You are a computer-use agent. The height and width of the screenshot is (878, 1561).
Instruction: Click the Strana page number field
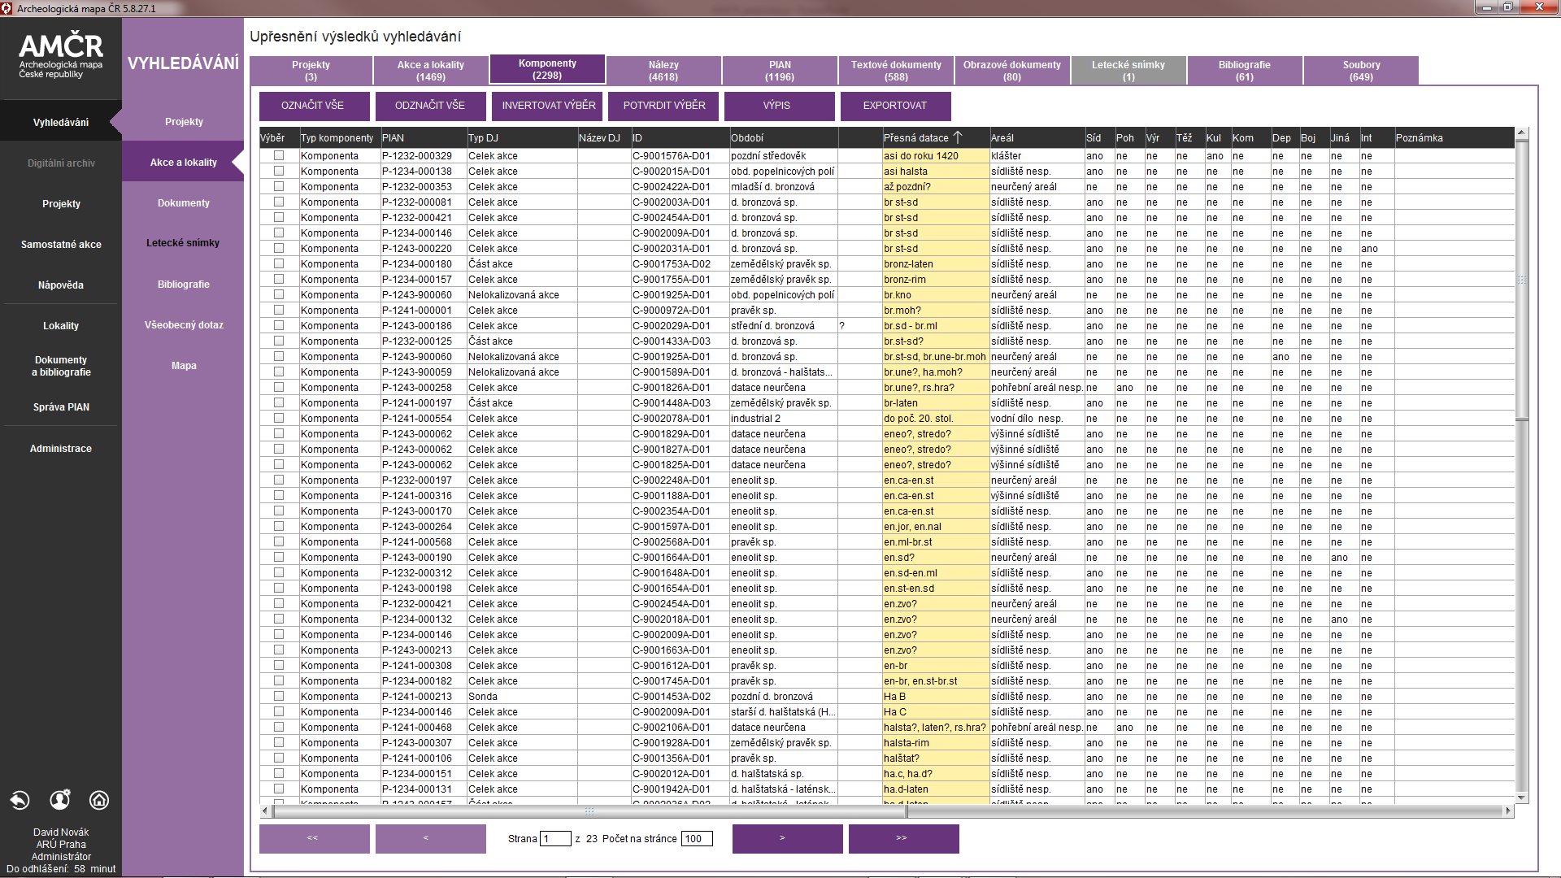pos(556,839)
